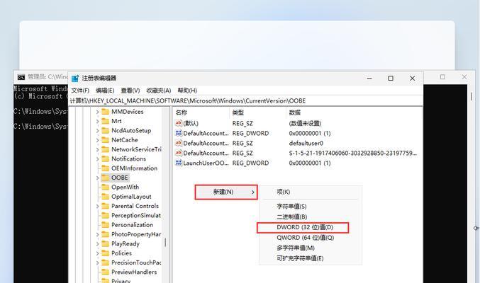This screenshot has height=283, width=480.
Task: Click the command prompt window icon
Action: point(21,77)
